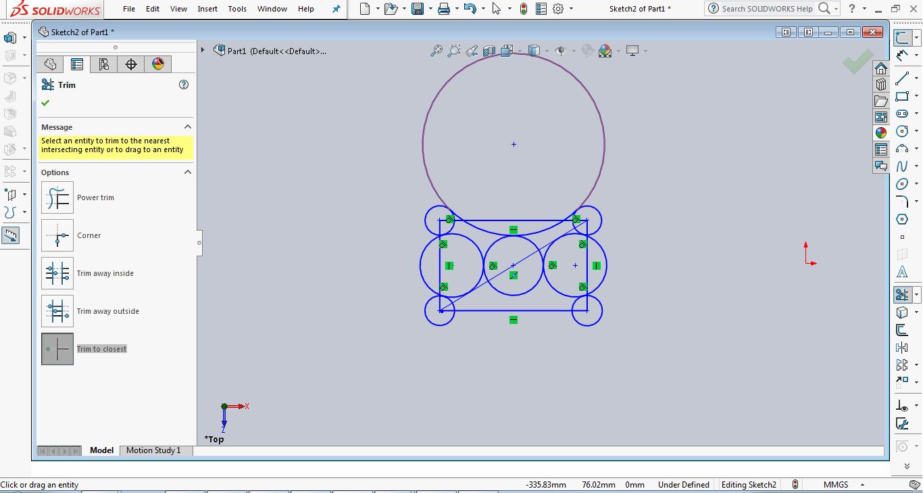Screen dimensions: 923x493
Task: Select the Trim away inside option
Action: pyautogui.click(x=57, y=273)
